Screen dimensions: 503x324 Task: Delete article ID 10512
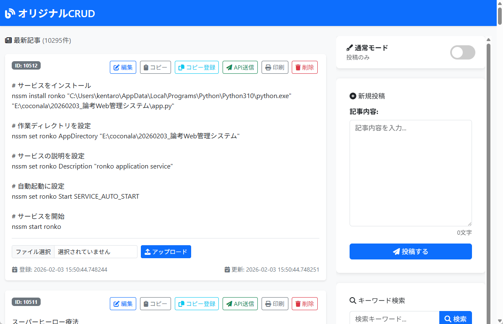click(304, 67)
